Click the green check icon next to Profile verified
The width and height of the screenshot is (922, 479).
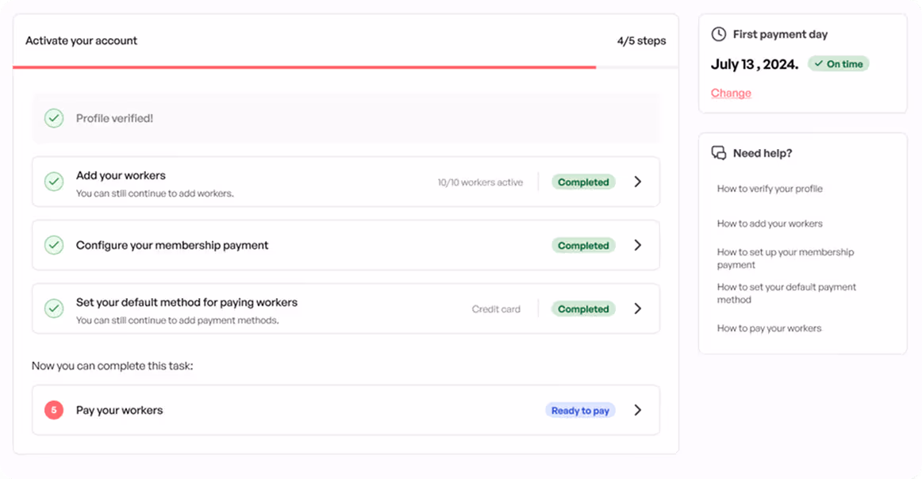(x=54, y=118)
